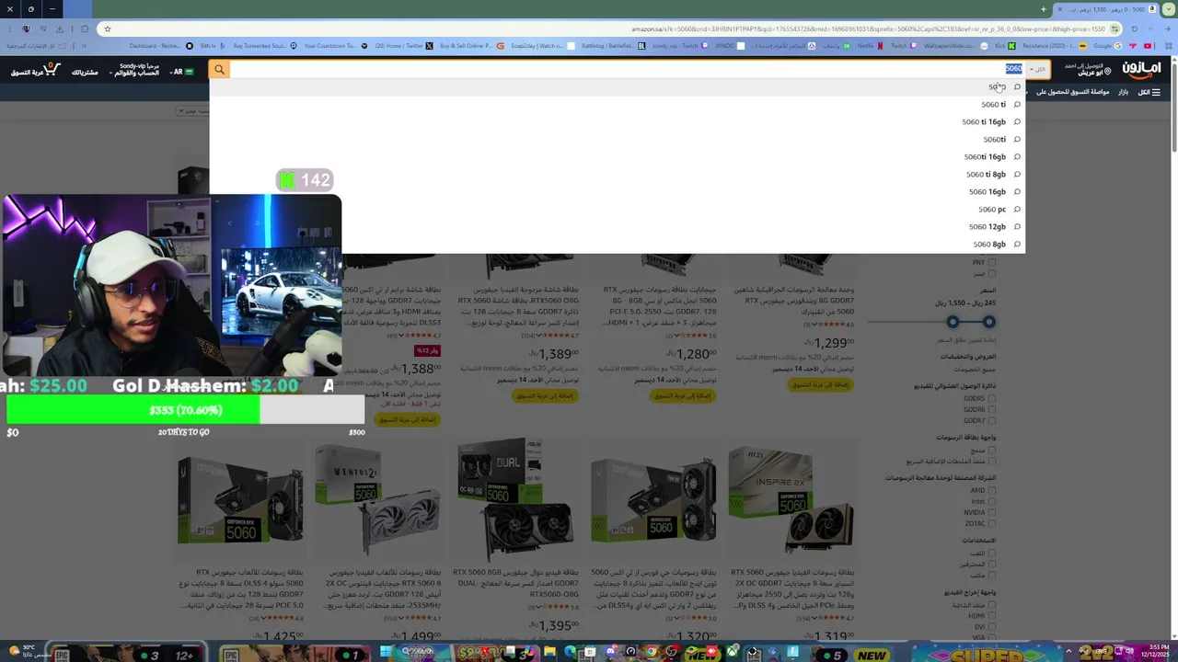The height and width of the screenshot is (662, 1178).
Task: Check the PNY brand checkbox
Action: coord(991,263)
